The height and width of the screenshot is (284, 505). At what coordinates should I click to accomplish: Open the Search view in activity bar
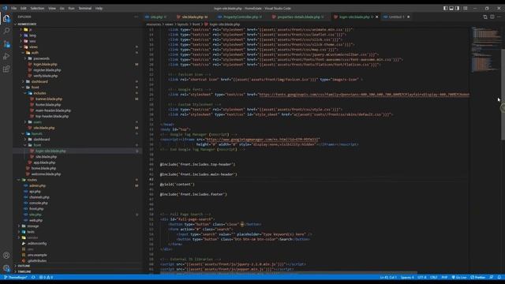click(6, 31)
